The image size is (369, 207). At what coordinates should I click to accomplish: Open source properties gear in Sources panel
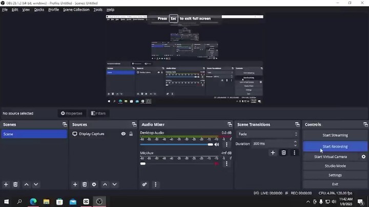(x=94, y=185)
